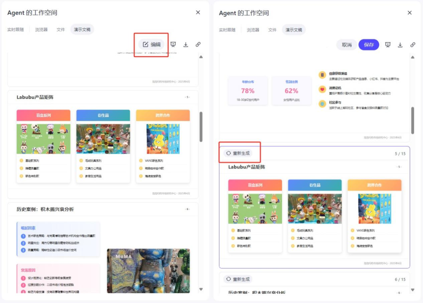This screenshot has width=423, height=303.
Task: Close the left Agent workspace panel
Action: (x=198, y=13)
